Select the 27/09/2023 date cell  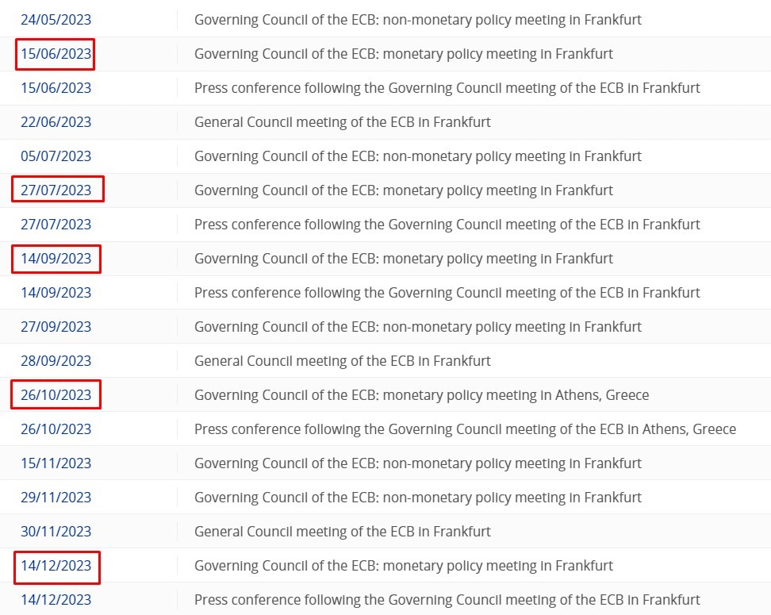point(56,327)
